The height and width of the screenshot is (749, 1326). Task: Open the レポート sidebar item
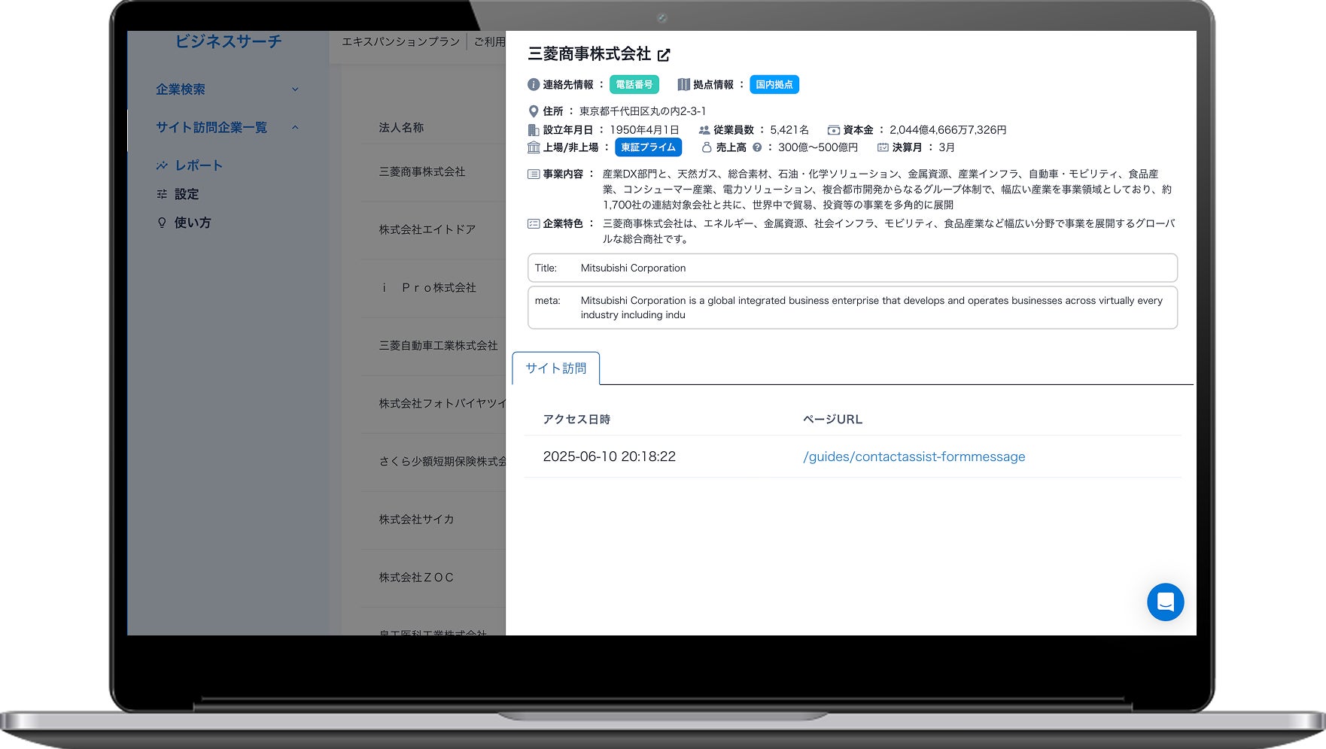[199, 165]
